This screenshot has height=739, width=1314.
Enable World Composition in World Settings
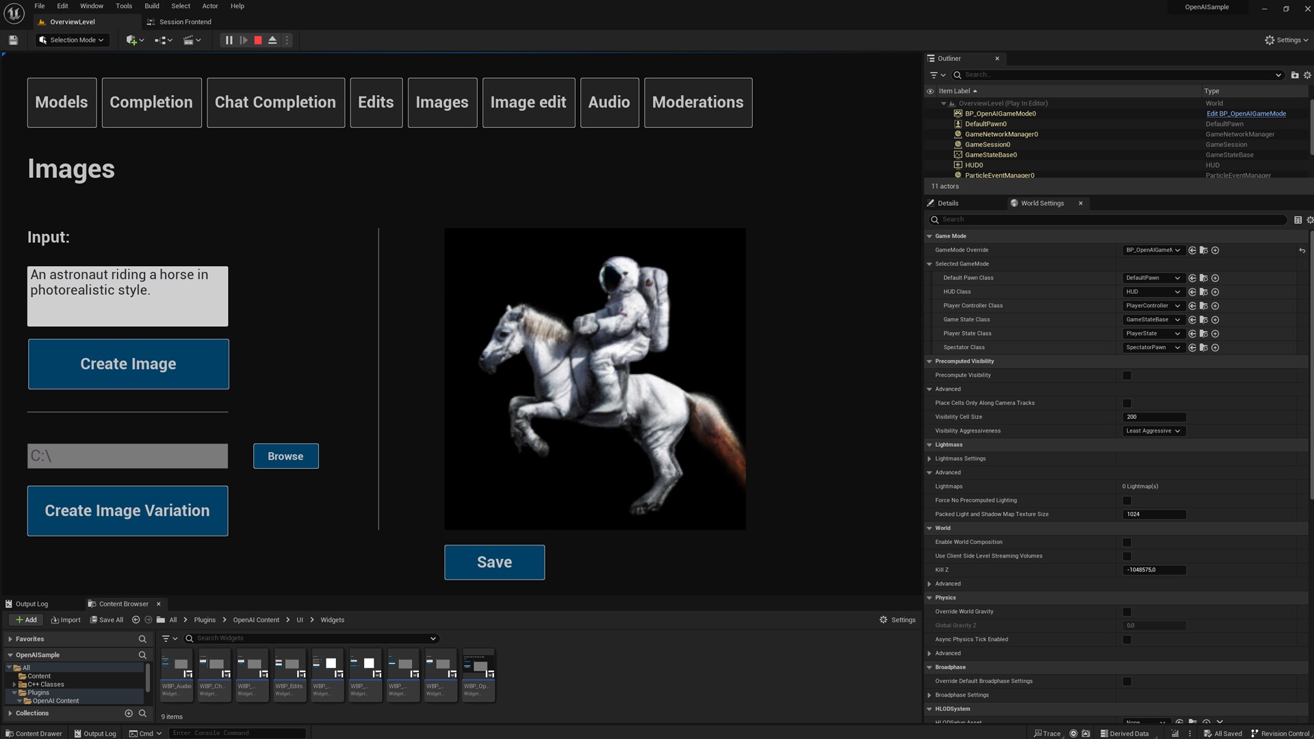pyautogui.click(x=1126, y=541)
